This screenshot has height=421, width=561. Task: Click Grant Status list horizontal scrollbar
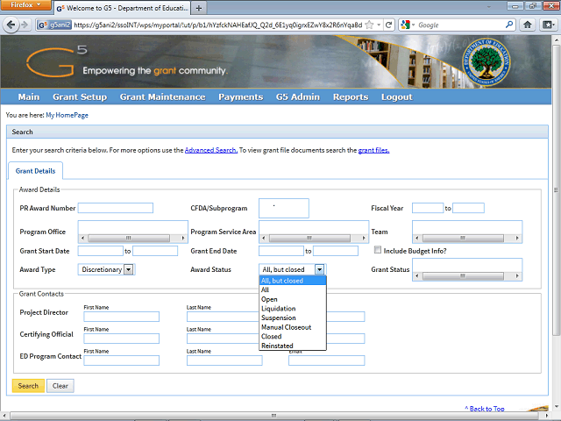(467, 276)
